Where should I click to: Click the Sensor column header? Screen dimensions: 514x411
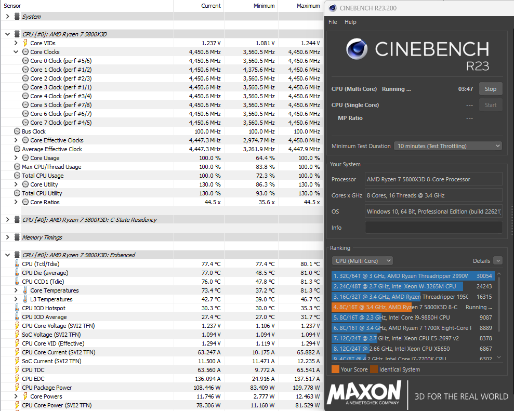12,6
